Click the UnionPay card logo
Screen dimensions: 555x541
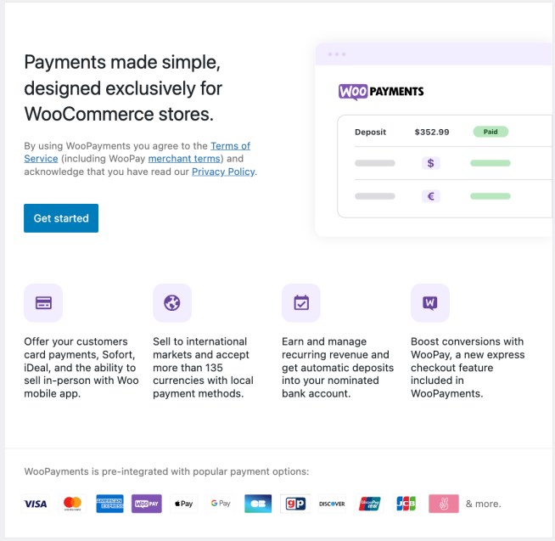[x=369, y=504]
